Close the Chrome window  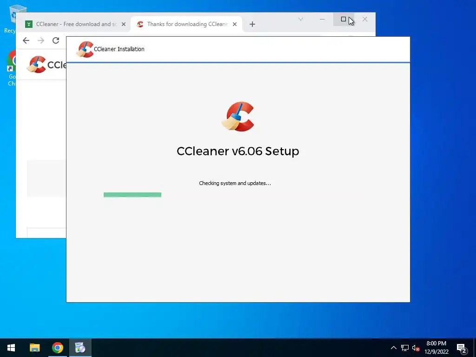(365, 19)
